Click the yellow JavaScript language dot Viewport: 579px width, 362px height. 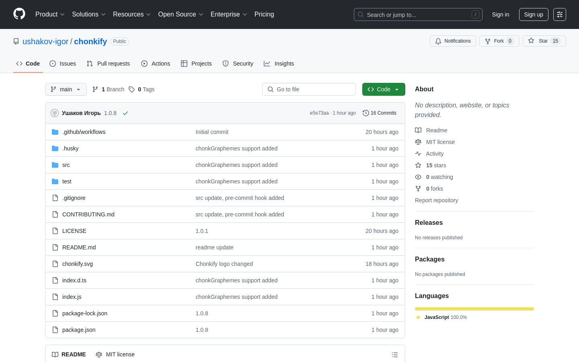[418, 317]
